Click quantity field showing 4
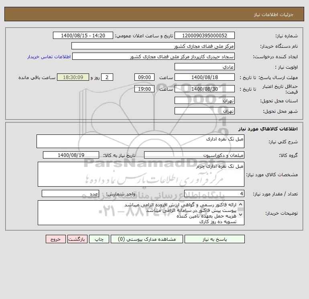The height and width of the screenshot is (299, 309). point(214,193)
